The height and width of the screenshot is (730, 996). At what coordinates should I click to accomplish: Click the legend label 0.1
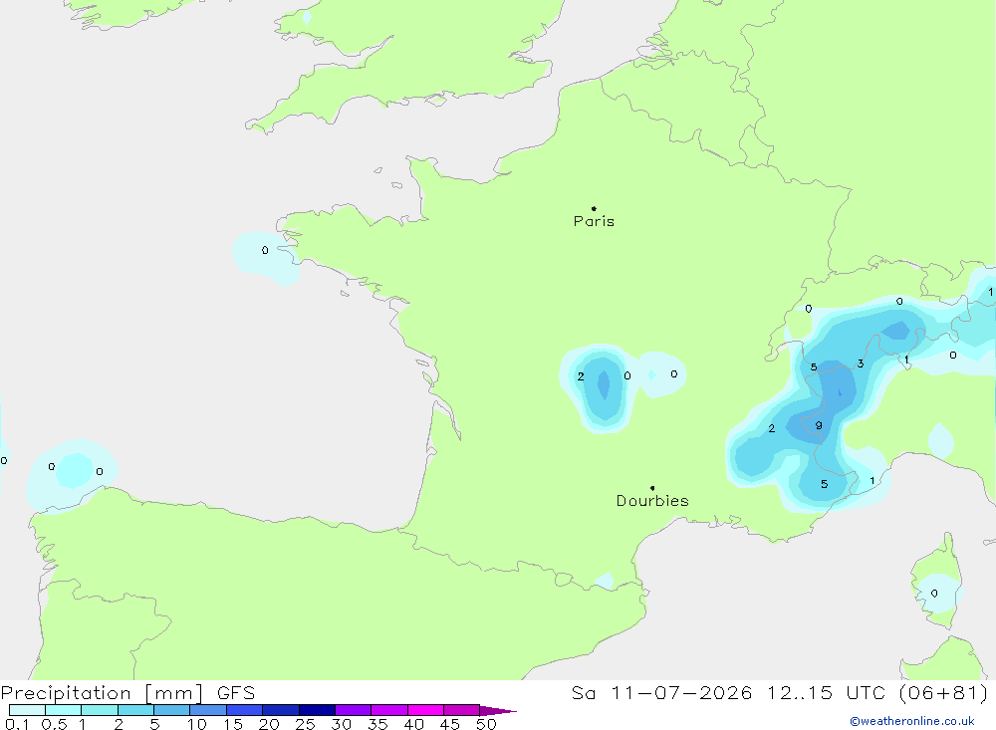(x=17, y=724)
